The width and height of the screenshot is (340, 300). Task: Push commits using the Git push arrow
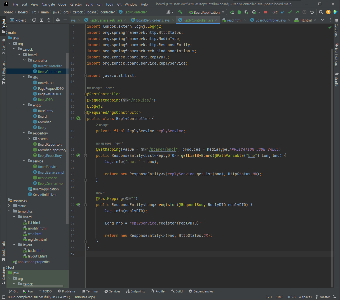click(297, 12)
